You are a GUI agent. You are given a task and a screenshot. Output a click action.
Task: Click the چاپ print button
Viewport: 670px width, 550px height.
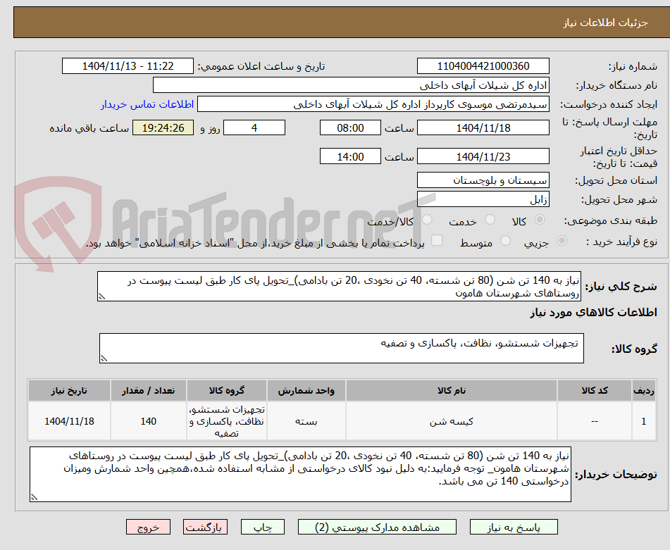pos(263,527)
